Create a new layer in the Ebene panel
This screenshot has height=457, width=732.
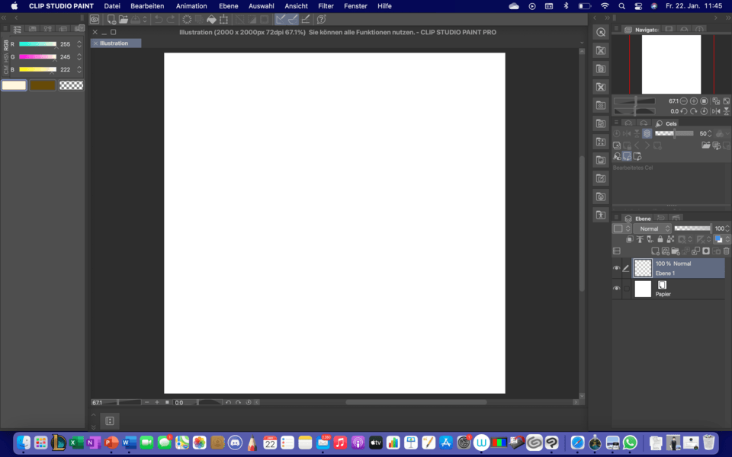tap(655, 250)
